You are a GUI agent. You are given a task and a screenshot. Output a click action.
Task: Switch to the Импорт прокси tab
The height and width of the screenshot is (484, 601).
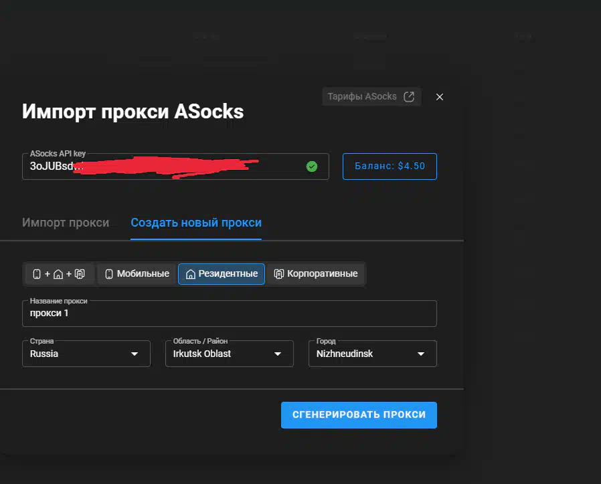[66, 223]
